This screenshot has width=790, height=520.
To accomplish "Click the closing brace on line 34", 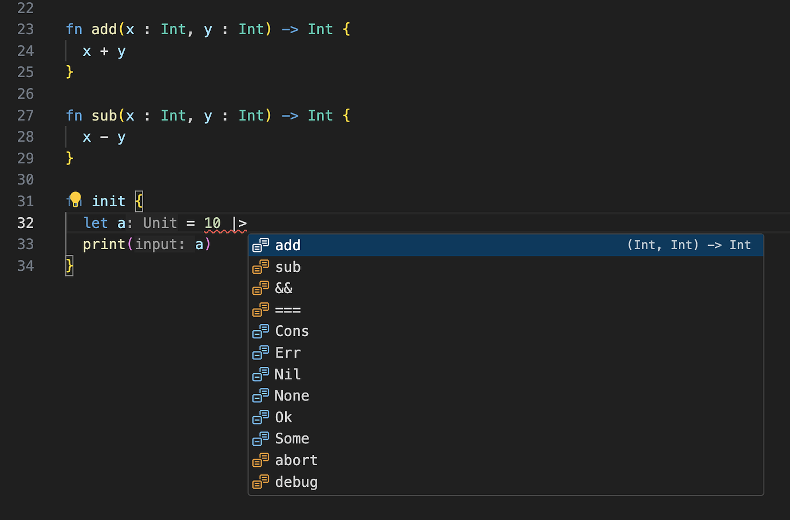I will (x=69, y=266).
